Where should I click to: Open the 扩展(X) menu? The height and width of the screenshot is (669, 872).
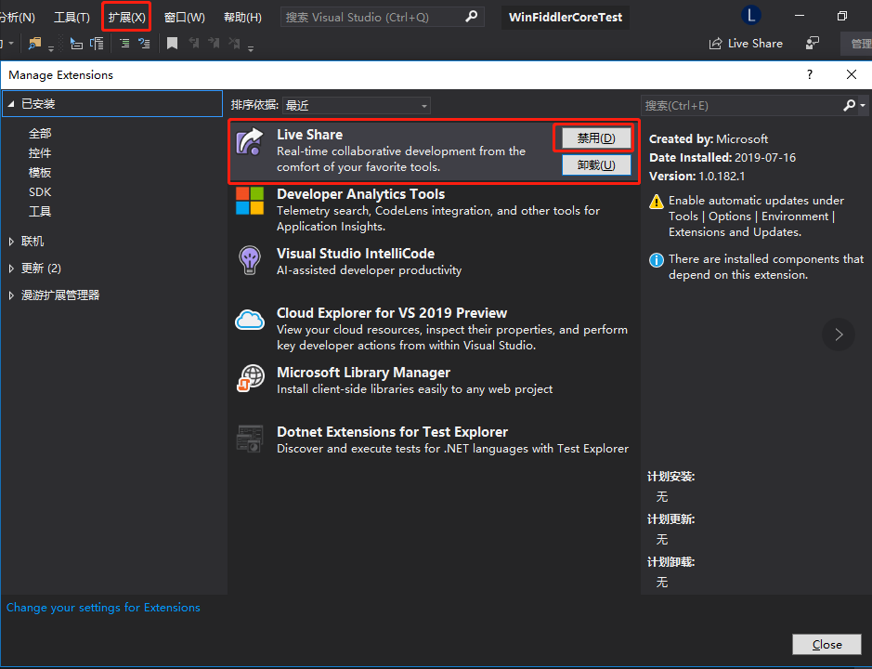(126, 16)
